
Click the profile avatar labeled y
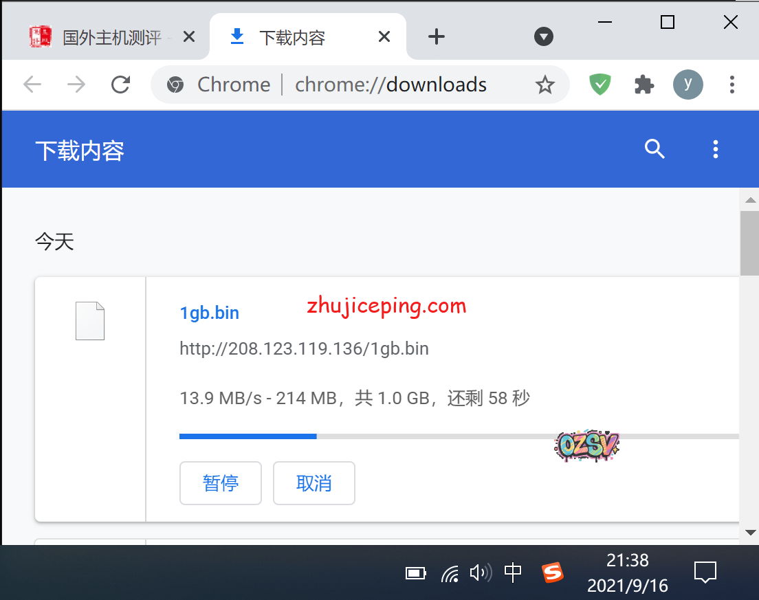coord(687,85)
